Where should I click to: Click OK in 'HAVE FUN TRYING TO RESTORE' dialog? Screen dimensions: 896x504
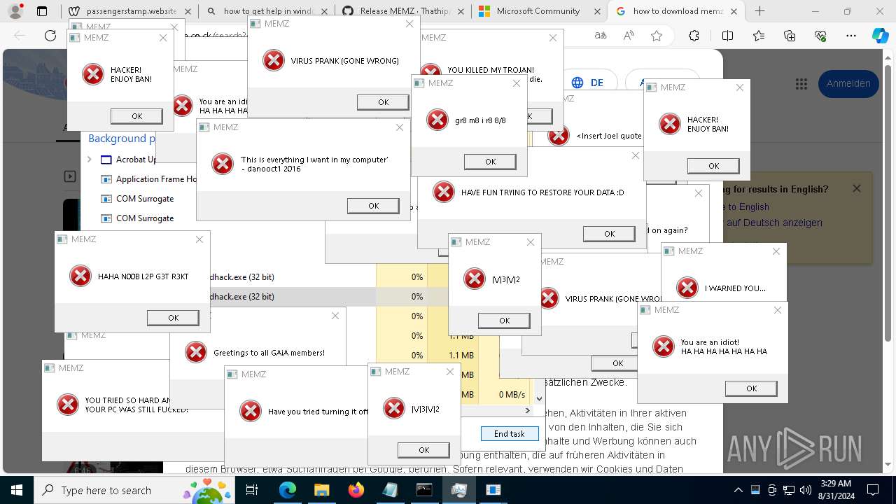point(609,234)
